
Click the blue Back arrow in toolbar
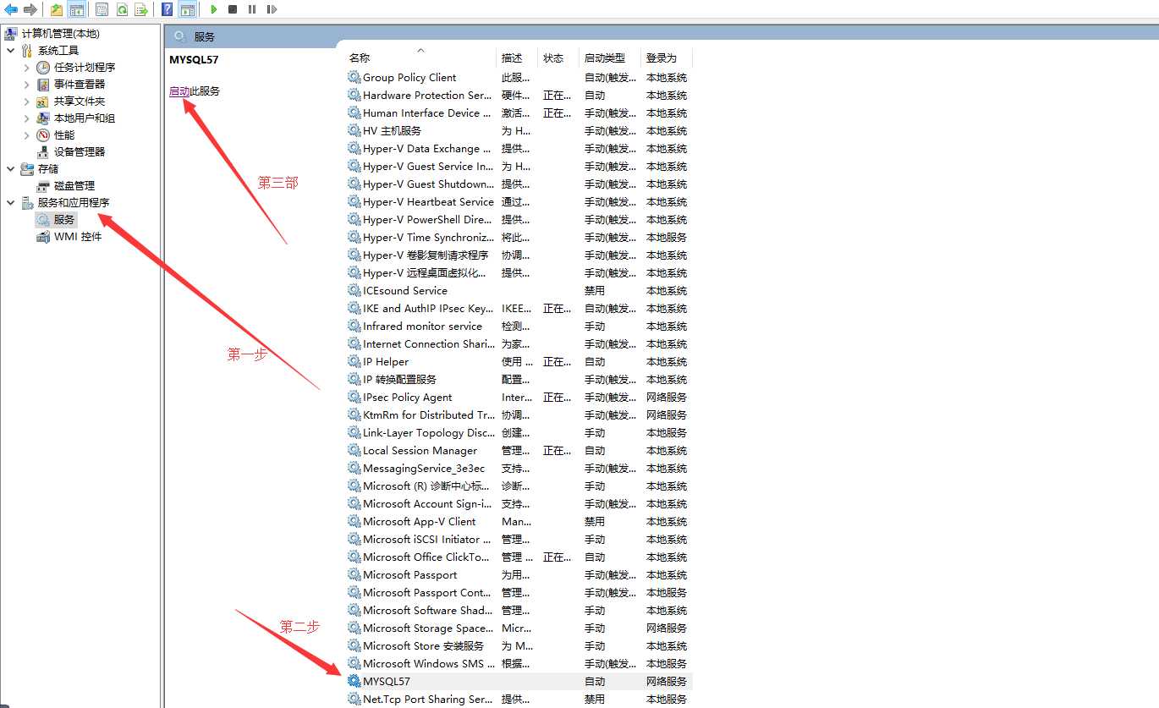[x=12, y=9]
